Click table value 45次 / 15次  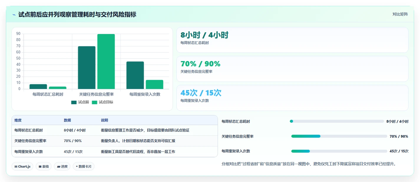[x=73, y=152]
